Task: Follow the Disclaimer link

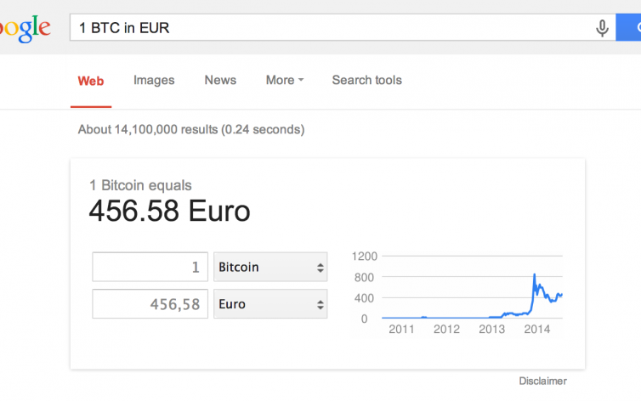Action: point(542,381)
